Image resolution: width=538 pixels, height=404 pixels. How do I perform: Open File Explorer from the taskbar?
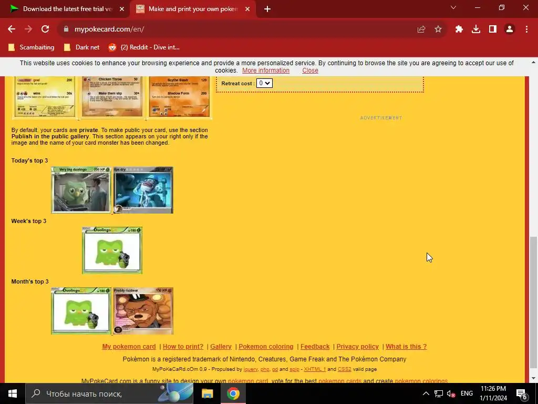click(x=207, y=393)
